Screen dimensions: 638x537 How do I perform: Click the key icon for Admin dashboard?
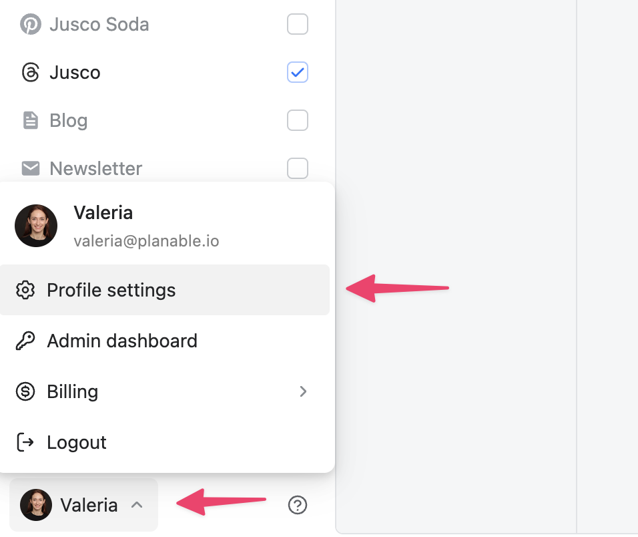pos(25,341)
